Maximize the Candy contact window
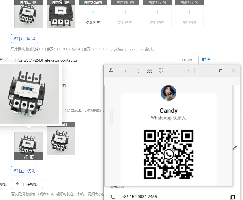The width and height of the screenshot is (243, 200). (x=221, y=71)
